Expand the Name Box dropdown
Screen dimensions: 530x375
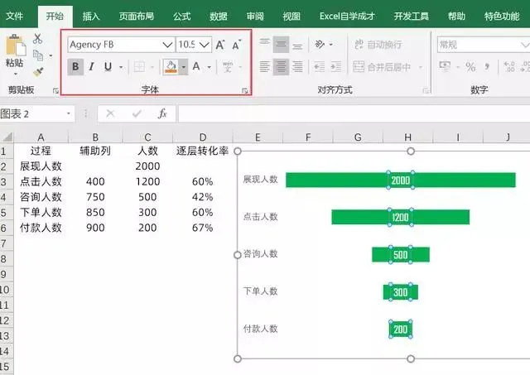tap(69, 113)
